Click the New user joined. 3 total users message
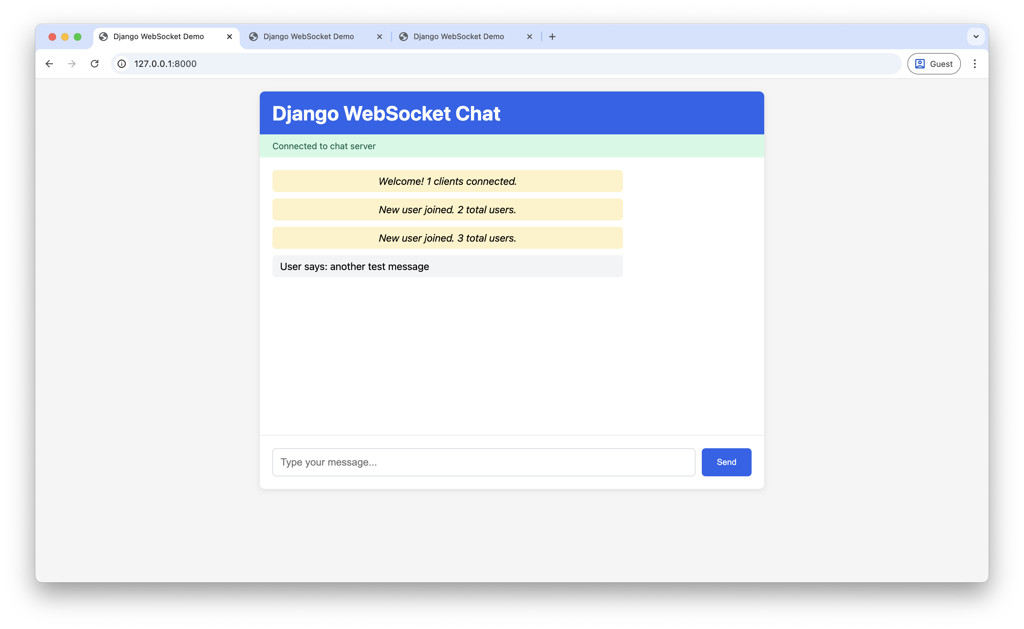Image resolution: width=1024 pixels, height=629 pixels. [447, 238]
